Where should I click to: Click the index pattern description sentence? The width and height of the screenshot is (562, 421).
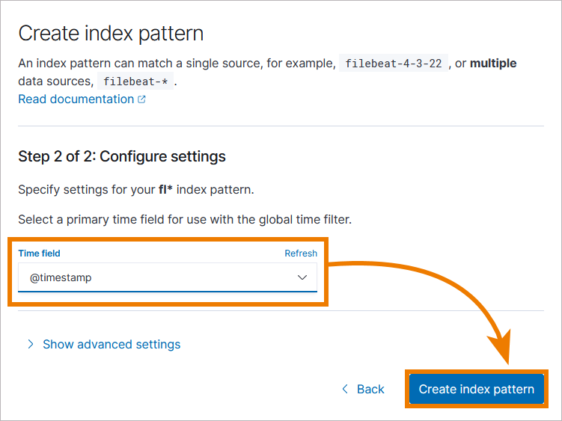177,63
